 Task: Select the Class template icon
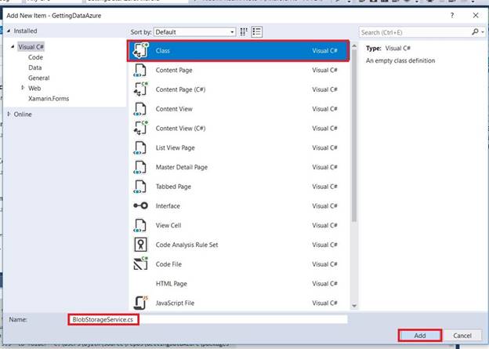click(x=140, y=50)
